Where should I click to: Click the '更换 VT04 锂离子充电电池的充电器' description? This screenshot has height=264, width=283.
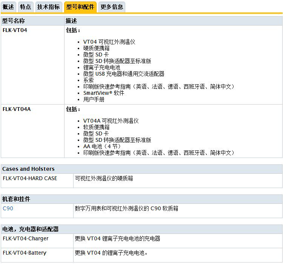[x=117, y=239]
